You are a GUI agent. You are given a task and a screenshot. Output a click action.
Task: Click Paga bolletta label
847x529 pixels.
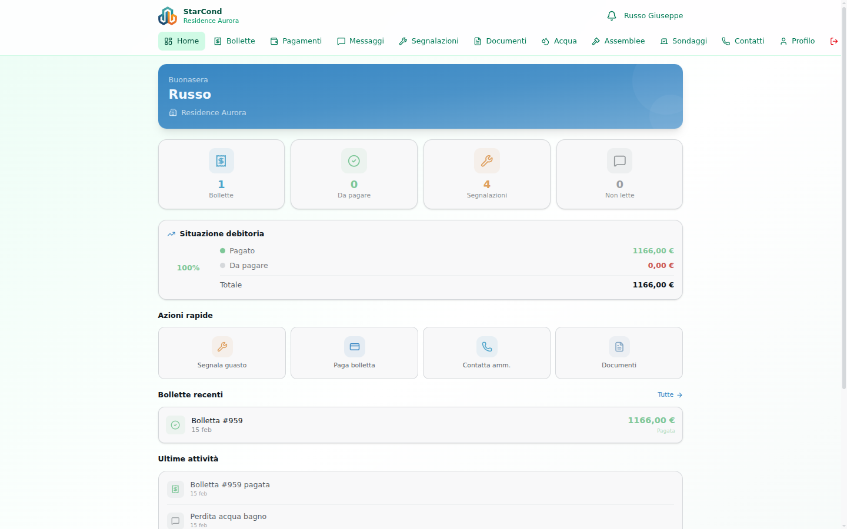[354, 365]
